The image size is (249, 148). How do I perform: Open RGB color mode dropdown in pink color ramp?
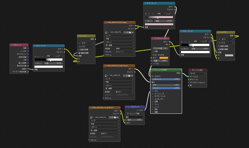pos(161,14)
